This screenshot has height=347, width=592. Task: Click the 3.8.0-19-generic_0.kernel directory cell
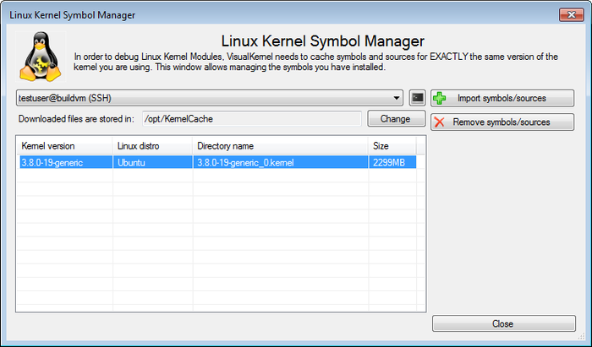point(280,163)
